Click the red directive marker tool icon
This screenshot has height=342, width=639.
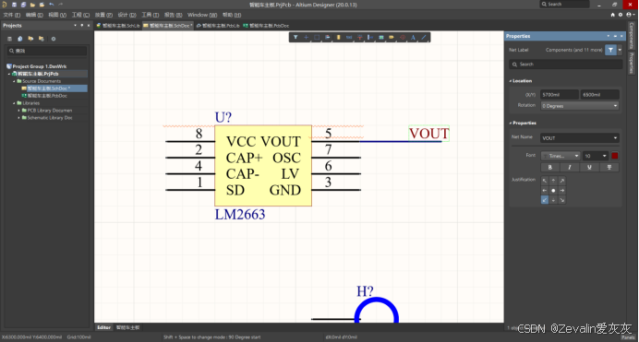403,38
